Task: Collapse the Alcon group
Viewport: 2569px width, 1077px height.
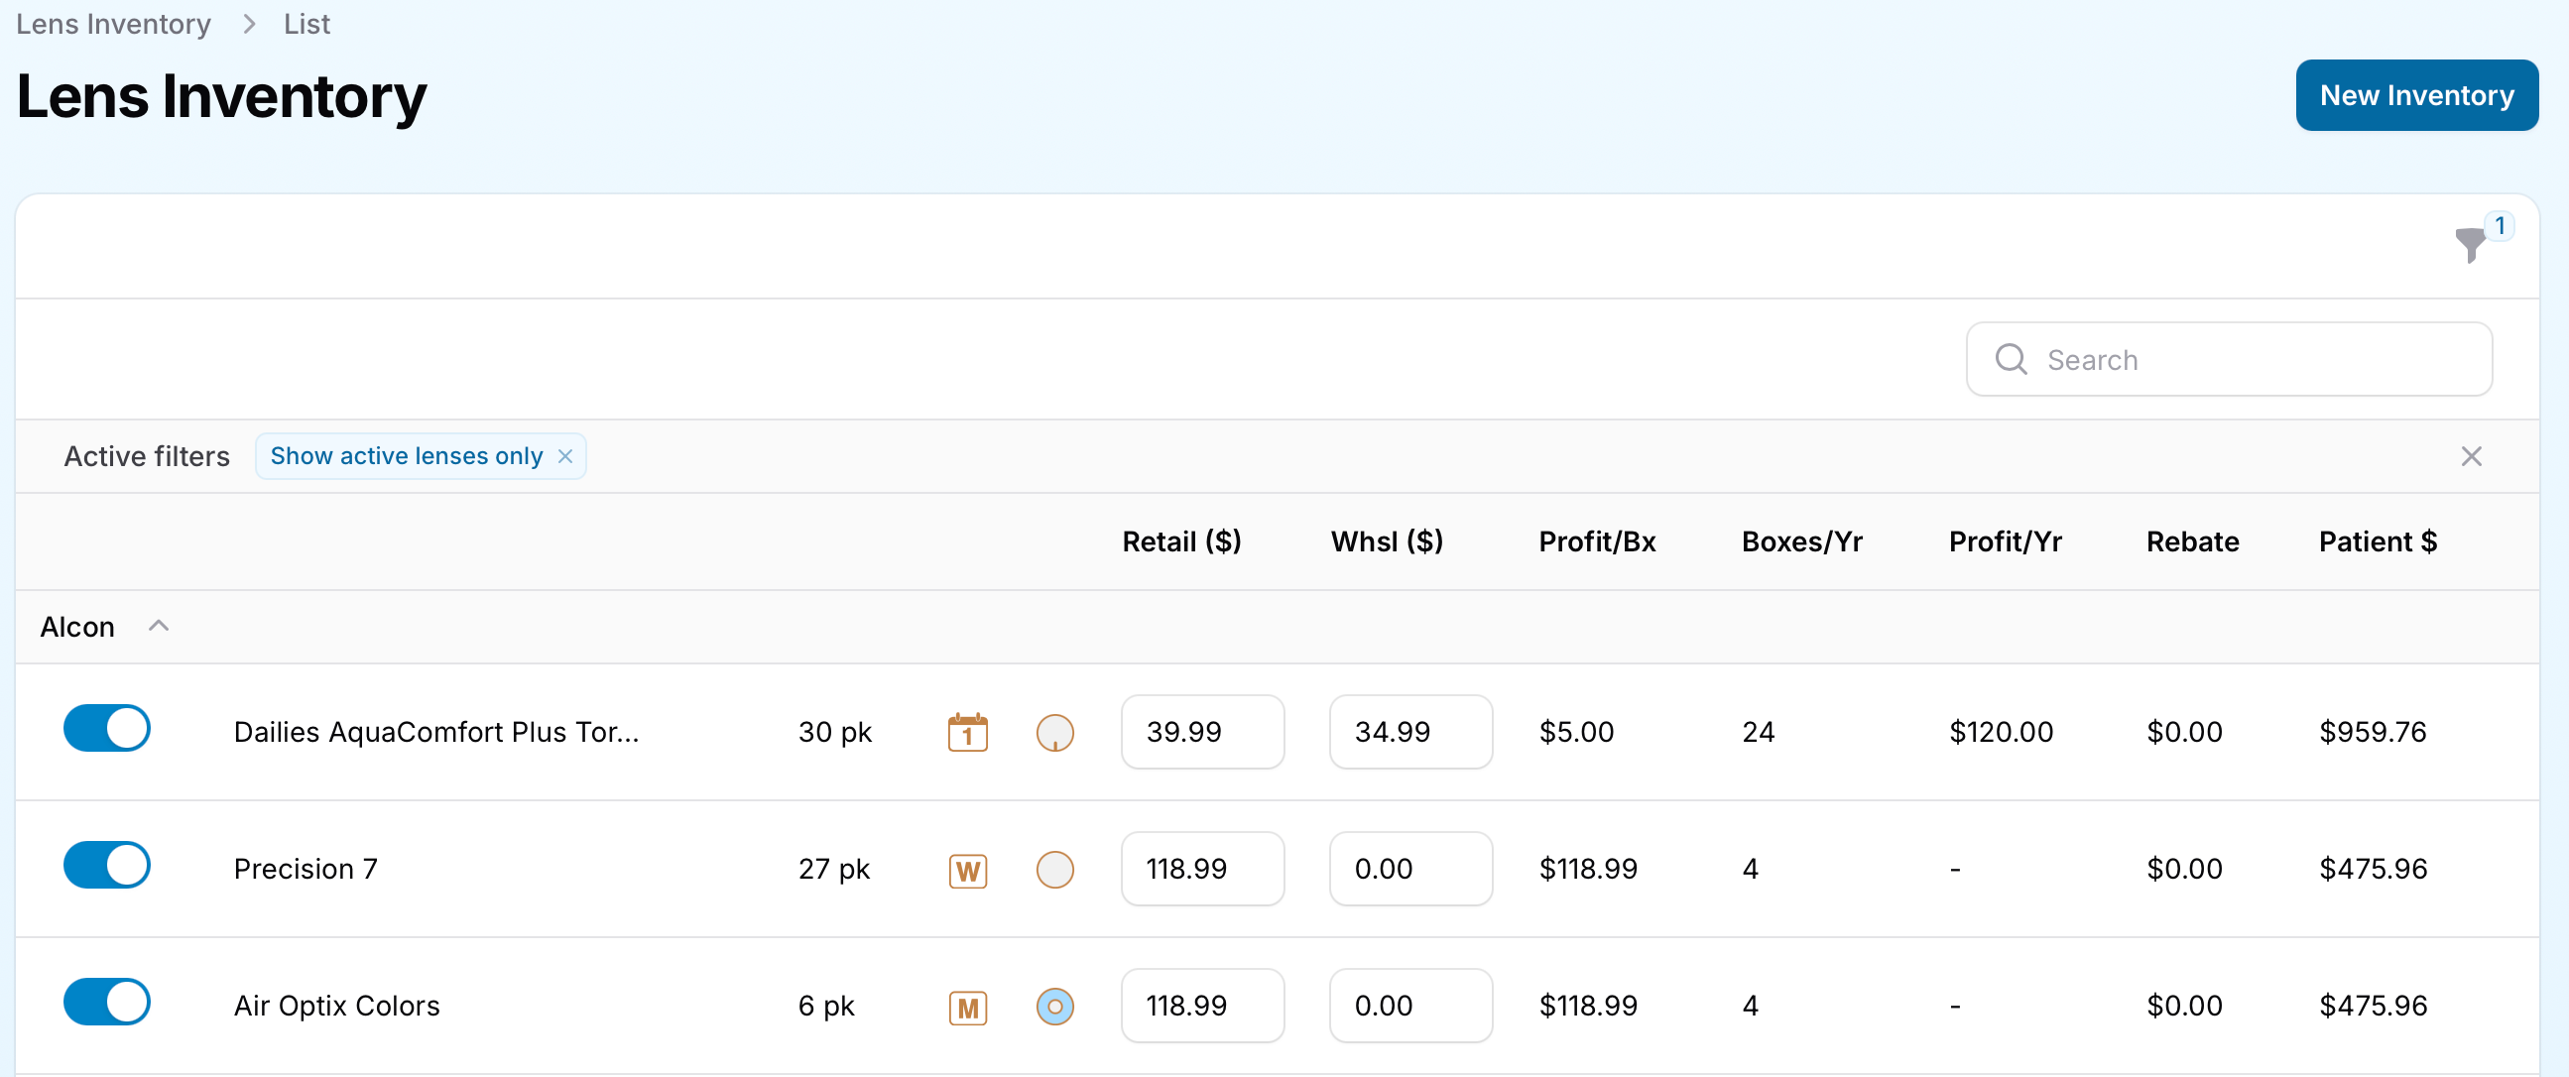Action: (159, 625)
